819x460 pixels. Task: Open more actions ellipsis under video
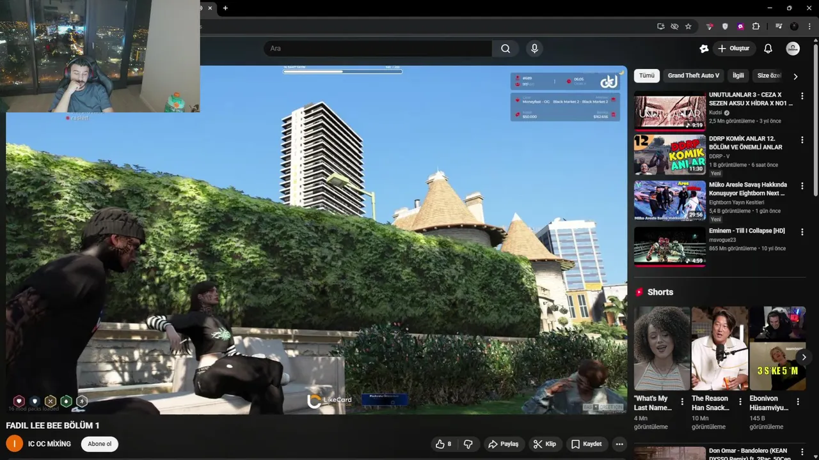point(619,444)
